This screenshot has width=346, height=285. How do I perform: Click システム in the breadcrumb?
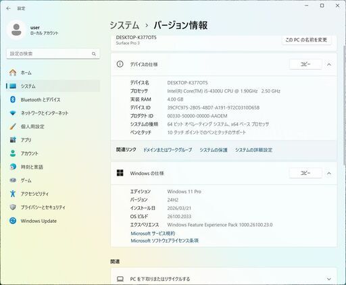tap(124, 25)
